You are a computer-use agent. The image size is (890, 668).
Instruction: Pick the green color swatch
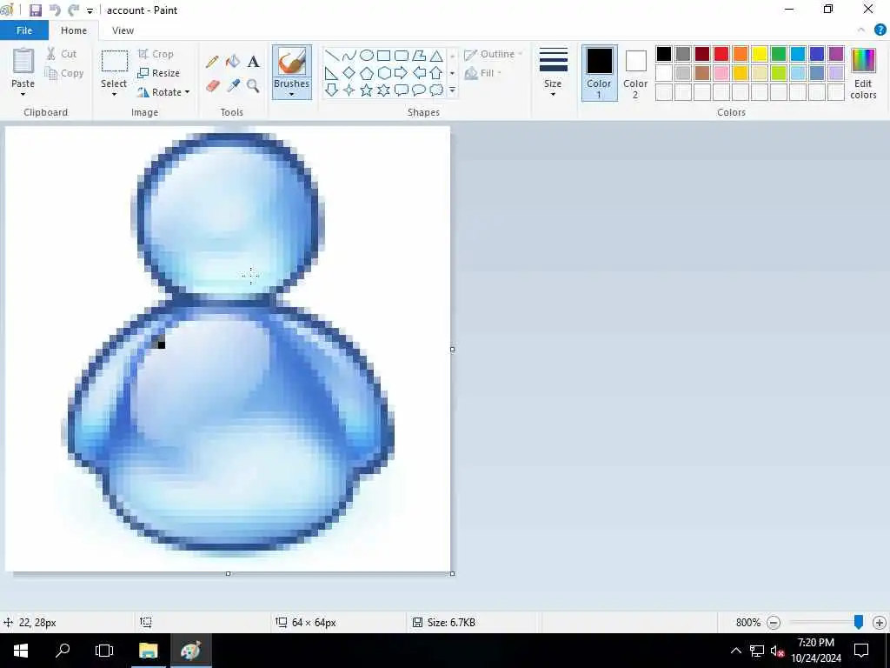(779, 54)
